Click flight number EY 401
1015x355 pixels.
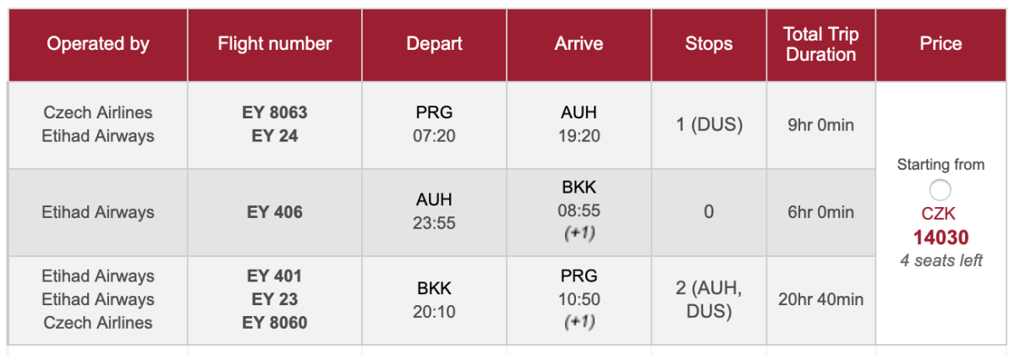point(275,276)
